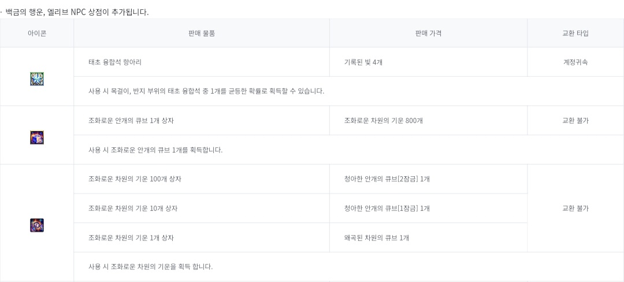Click the 조화로운 차원의 기운 상자 icon
624x282 pixels.
pyautogui.click(x=37, y=225)
